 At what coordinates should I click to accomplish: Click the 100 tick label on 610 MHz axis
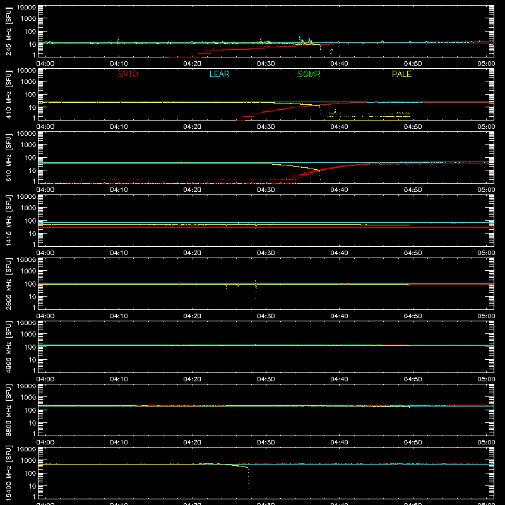30,158
